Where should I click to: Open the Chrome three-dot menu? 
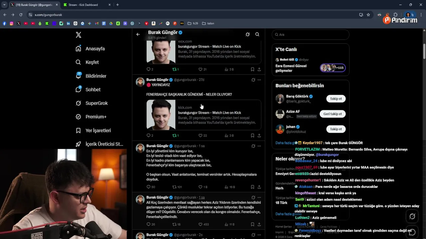tap(421, 15)
